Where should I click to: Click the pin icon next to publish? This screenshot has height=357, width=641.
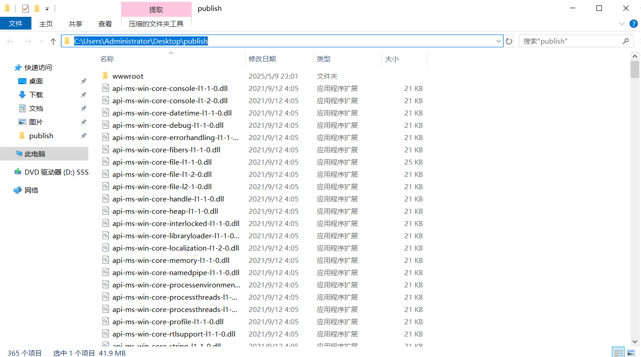pyautogui.click(x=83, y=136)
